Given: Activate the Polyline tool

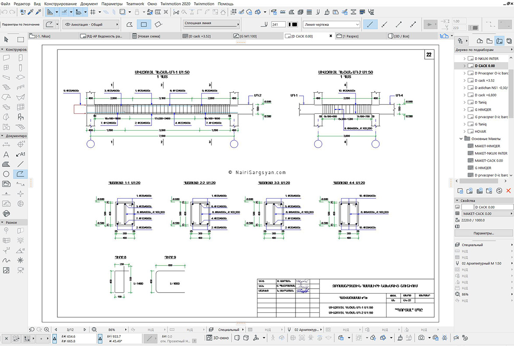Looking at the screenshot, I should click(x=21, y=174).
